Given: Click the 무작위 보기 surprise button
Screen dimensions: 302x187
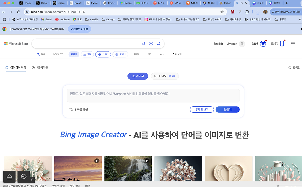Looking at the screenshot, I should (x=202, y=109).
